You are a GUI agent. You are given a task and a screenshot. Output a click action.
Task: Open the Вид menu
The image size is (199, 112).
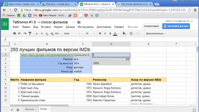(36, 27)
